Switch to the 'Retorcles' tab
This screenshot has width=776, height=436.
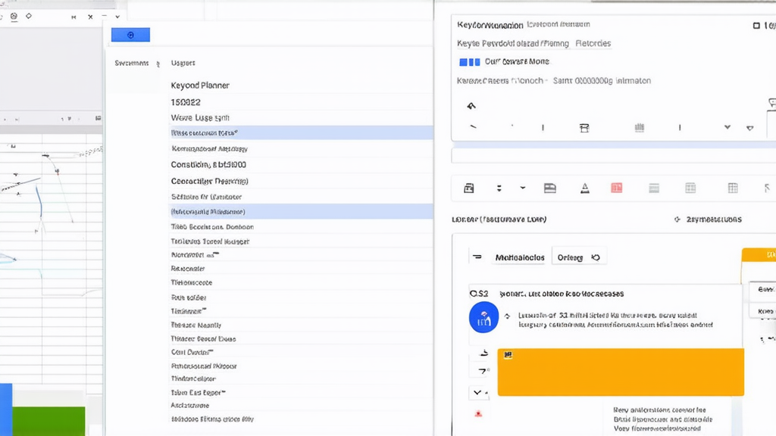pos(593,43)
